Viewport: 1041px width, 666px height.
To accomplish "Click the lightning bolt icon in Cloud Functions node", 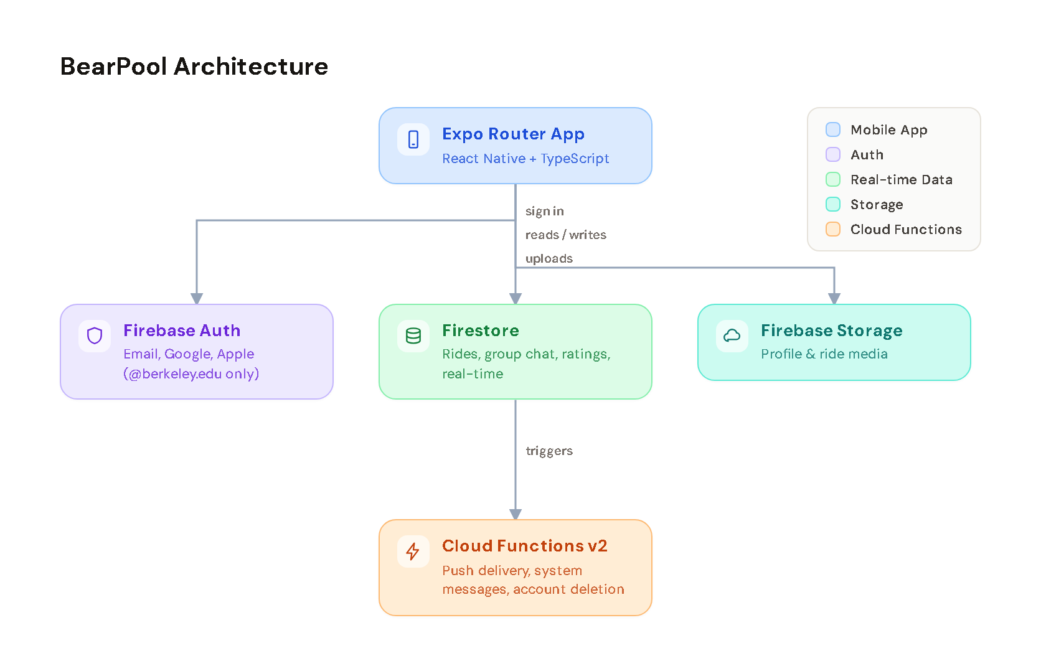I will point(413,551).
